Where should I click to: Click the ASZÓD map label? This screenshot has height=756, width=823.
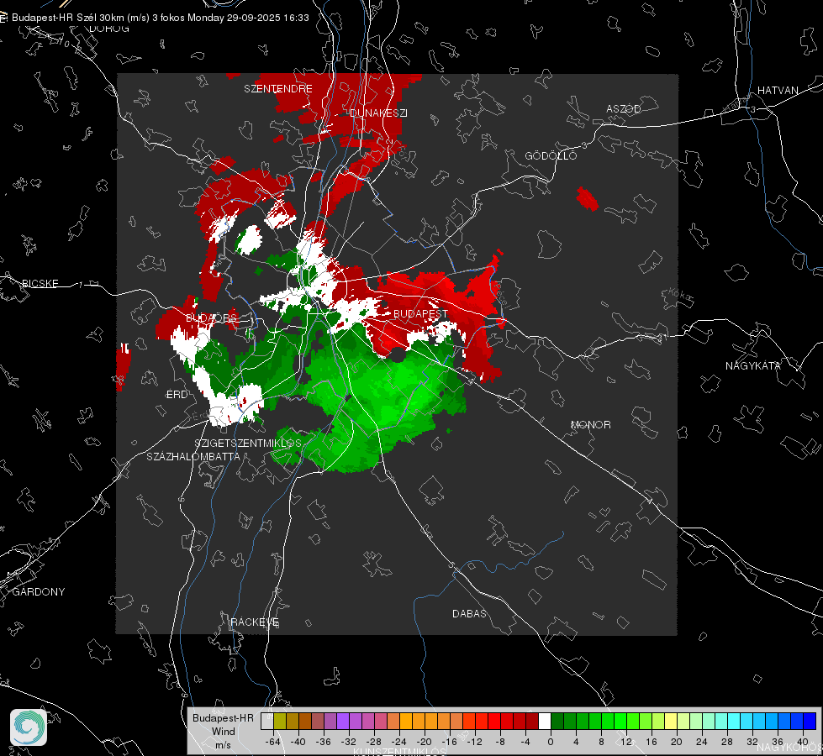point(624,108)
